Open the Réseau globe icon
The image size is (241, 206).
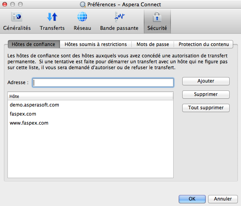click(x=82, y=17)
